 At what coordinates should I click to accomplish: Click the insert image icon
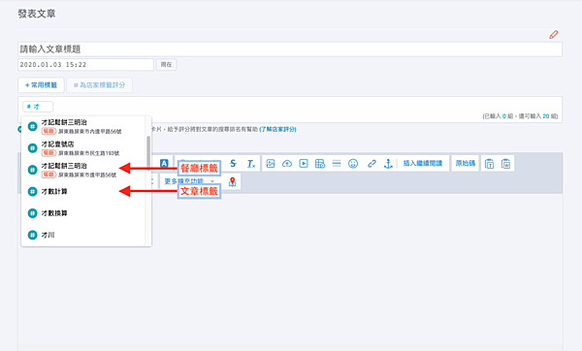271,163
